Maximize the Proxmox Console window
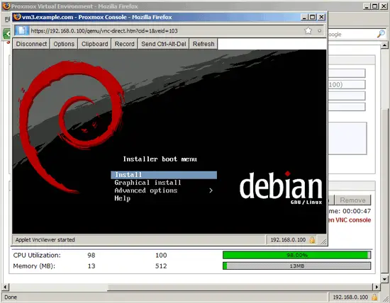The width and height of the screenshot is (390, 303). 313,17
